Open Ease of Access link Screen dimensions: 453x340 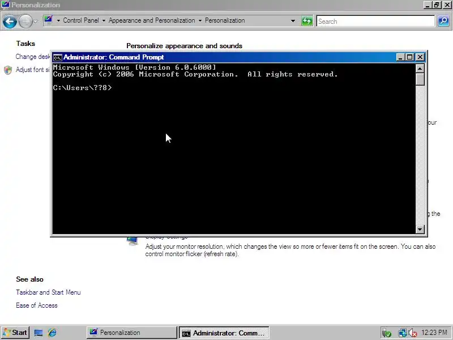(37, 305)
